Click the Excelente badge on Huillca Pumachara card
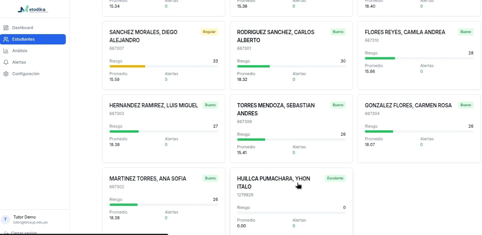 (x=335, y=178)
